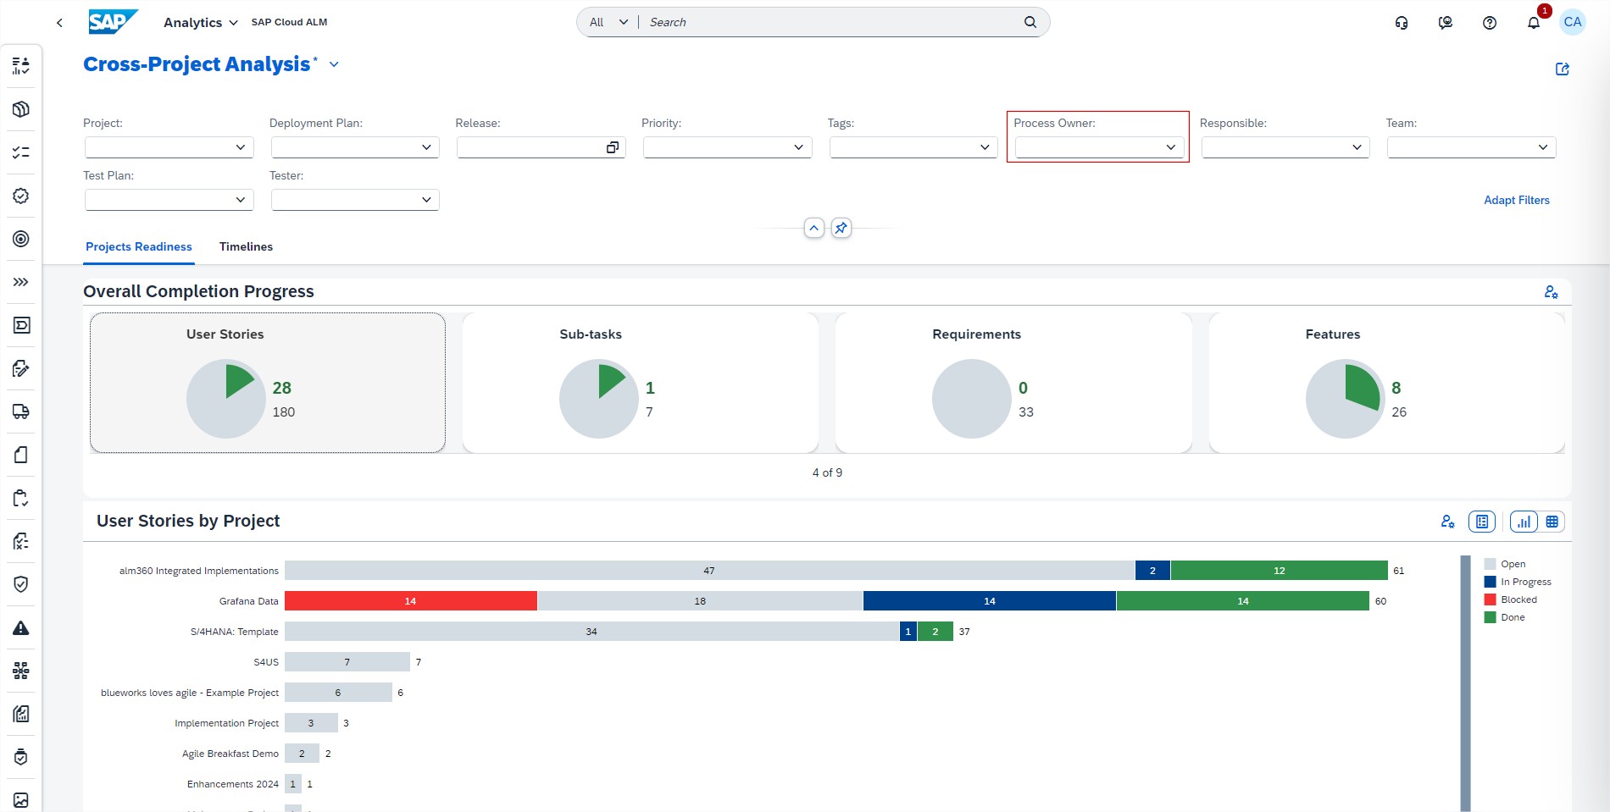The width and height of the screenshot is (1610, 812).
Task: Open the truck deployment sidebar icon
Action: [21, 412]
